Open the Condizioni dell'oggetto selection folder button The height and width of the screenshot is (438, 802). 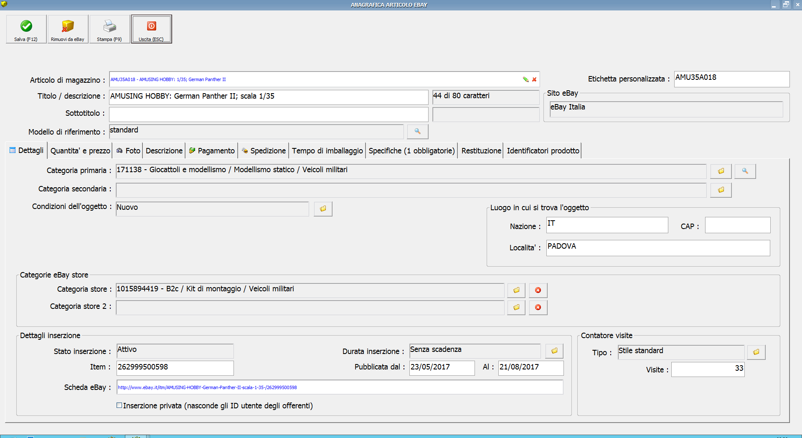323,209
